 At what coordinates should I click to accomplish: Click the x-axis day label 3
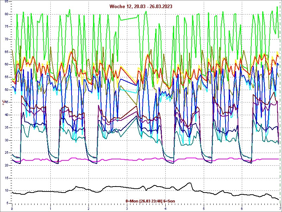127,209
